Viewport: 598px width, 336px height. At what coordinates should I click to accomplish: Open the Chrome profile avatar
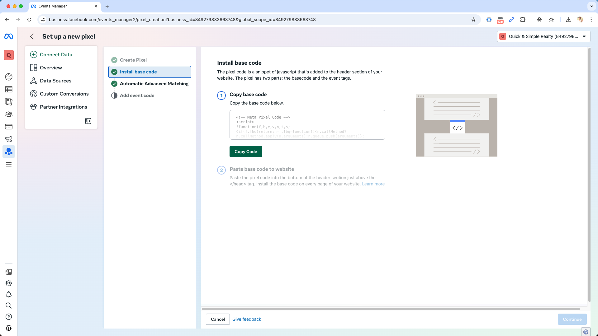click(580, 20)
